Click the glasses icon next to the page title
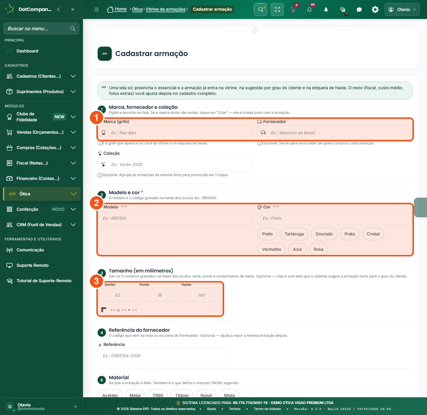This screenshot has height=415, width=427. click(x=105, y=54)
